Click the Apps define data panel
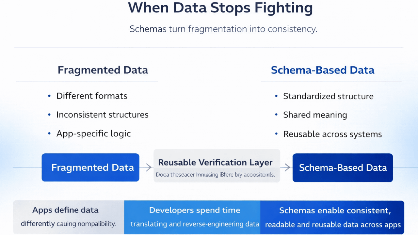Viewport: 418px width, 235px height. [69, 217]
